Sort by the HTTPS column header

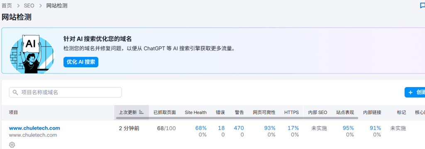tap(291, 112)
